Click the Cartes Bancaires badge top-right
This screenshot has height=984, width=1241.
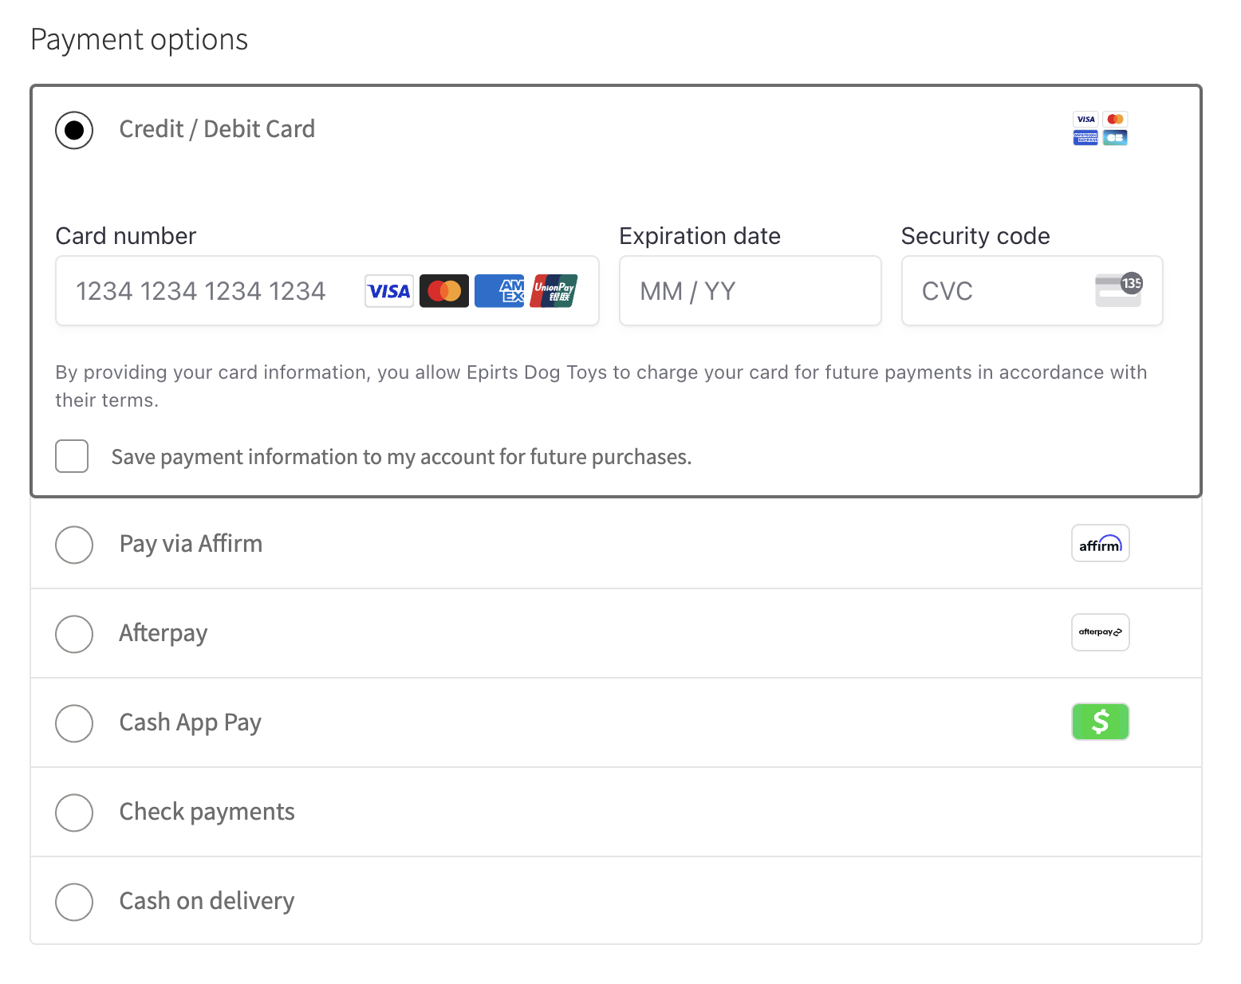(1115, 137)
